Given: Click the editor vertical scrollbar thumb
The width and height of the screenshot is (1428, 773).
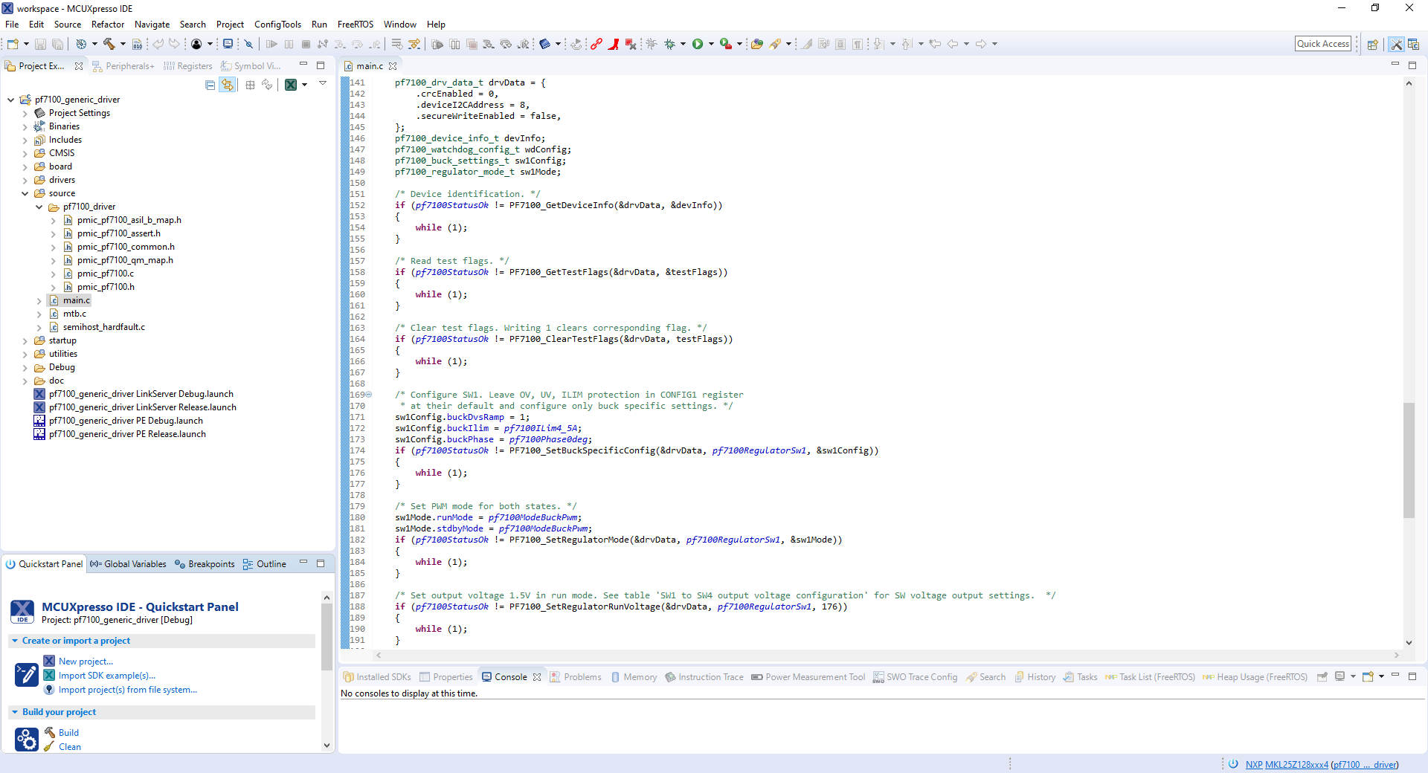Looking at the screenshot, I should (x=1409, y=459).
